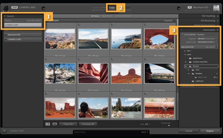Expand CAMERA CARD row in Source panel

(6, 39)
